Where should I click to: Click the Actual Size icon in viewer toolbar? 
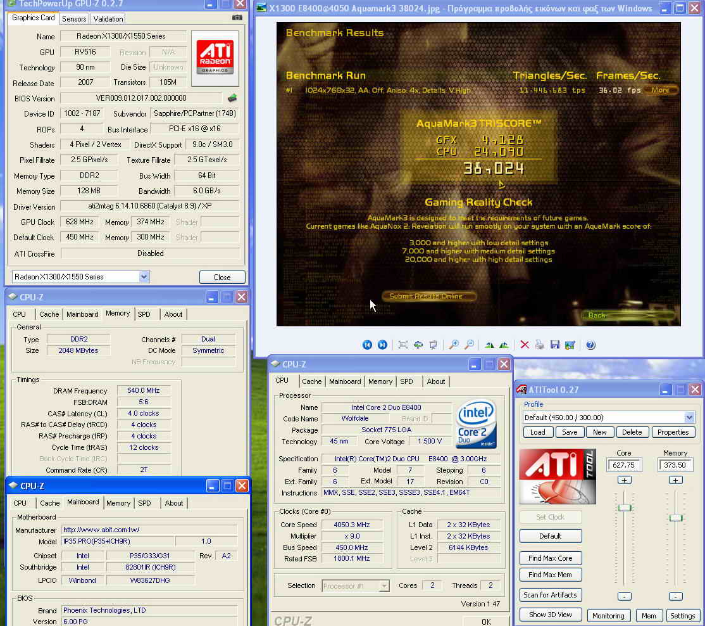[x=418, y=345]
